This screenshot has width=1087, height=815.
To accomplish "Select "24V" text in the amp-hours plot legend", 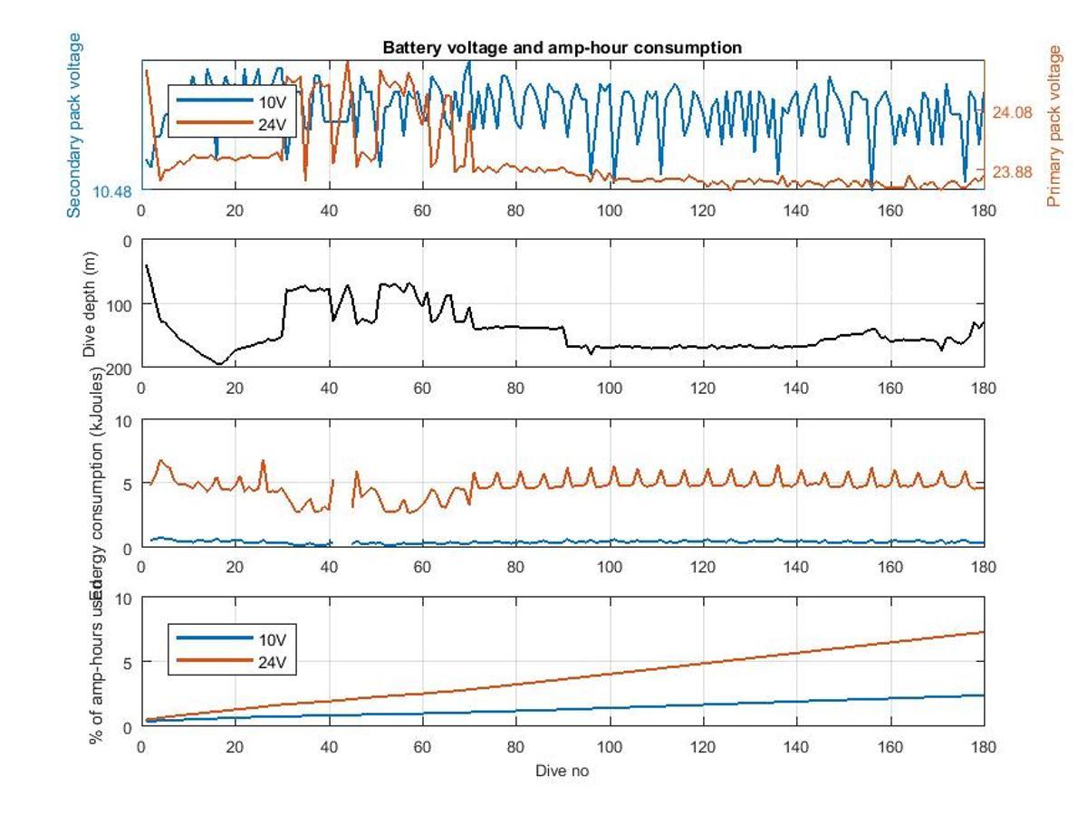I will point(274,662).
